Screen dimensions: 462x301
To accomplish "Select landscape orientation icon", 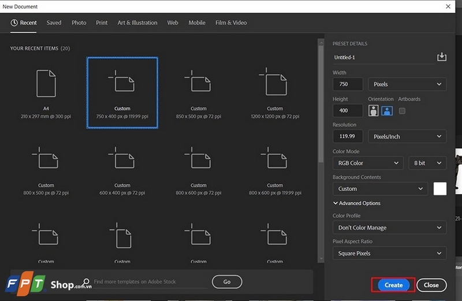I will [x=386, y=110].
